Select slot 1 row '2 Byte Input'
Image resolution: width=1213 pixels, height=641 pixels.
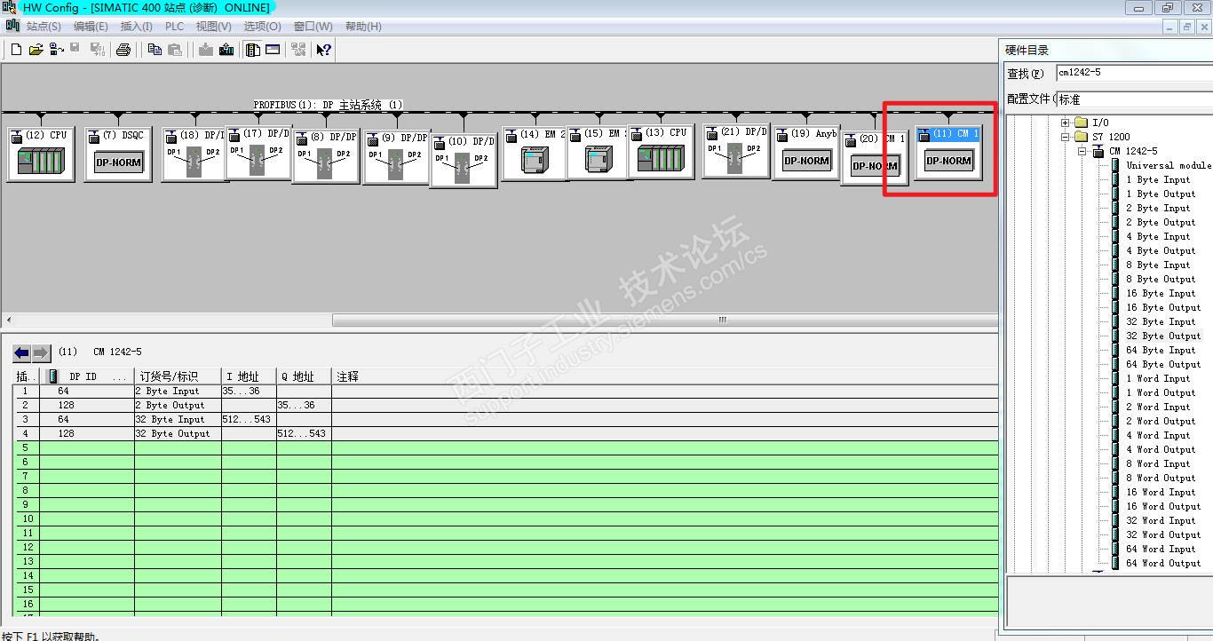tap(505, 391)
